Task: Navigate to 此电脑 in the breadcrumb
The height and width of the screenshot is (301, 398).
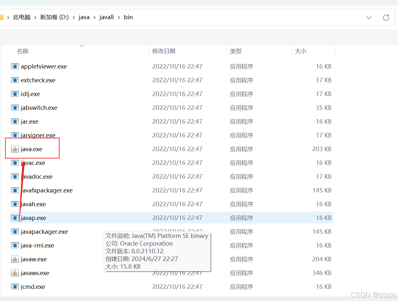Action: (x=22, y=17)
